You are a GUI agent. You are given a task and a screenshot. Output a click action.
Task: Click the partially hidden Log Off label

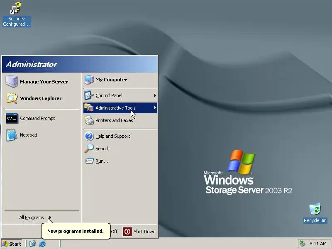(x=114, y=232)
